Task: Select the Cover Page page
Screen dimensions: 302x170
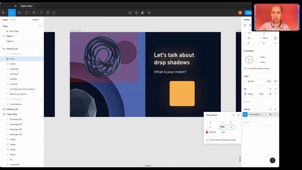Action: (14, 31)
